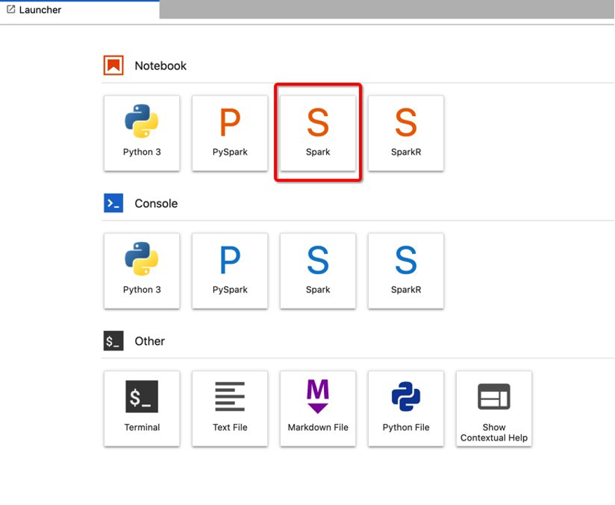Start the SparkR console
Screen dimensions: 615x505
(x=406, y=271)
